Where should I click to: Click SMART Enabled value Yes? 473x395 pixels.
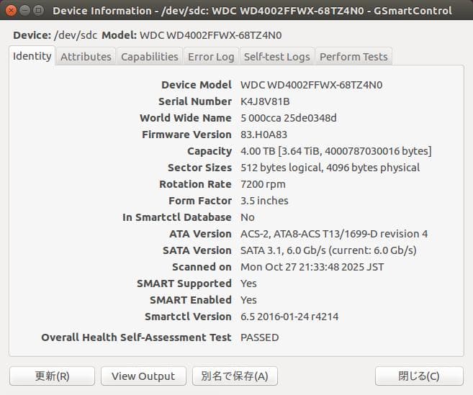[x=248, y=300]
